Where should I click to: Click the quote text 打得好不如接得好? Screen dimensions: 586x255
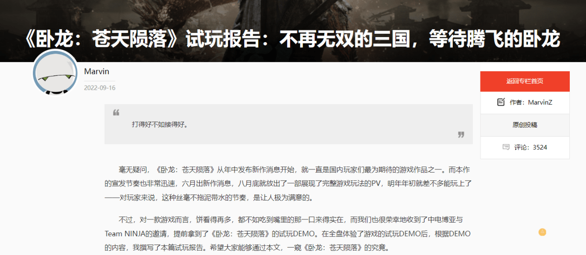(160, 124)
